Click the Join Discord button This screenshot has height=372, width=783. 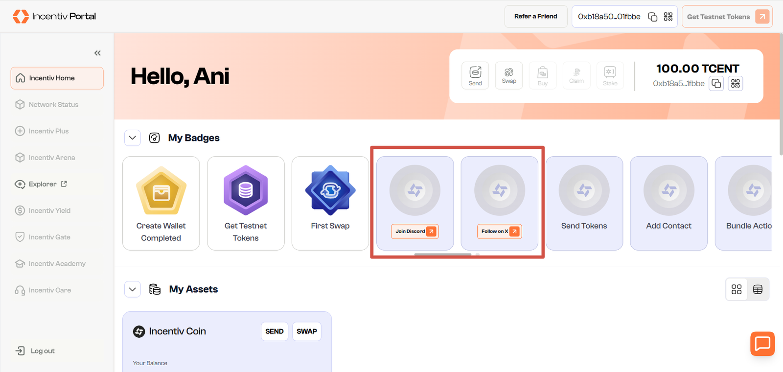click(x=415, y=232)
